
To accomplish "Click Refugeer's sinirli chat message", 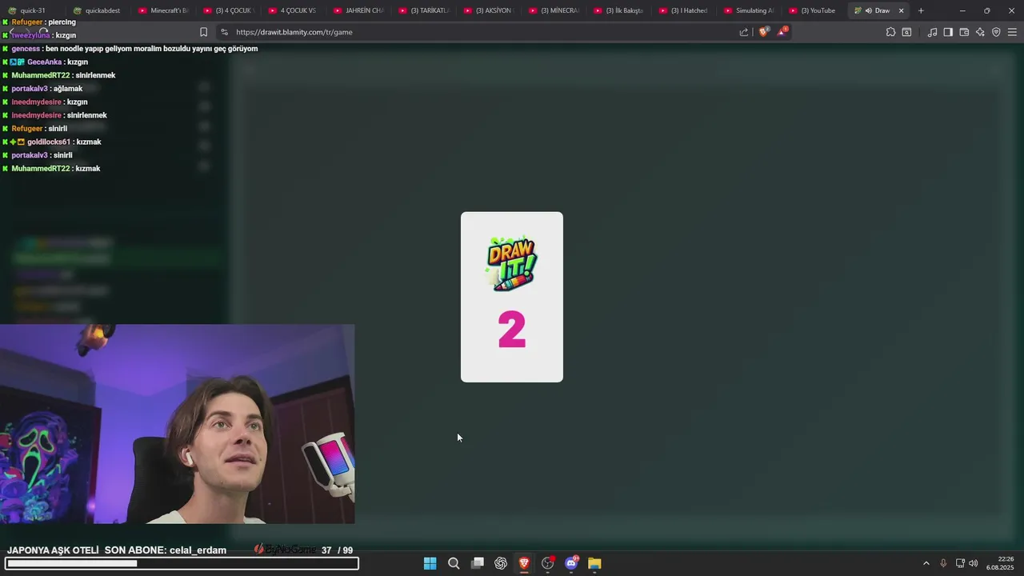I will pos(34,129).
